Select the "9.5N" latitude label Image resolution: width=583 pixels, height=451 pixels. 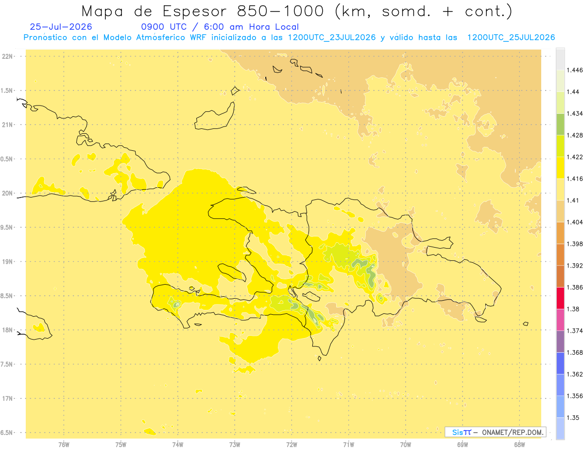click(x=7, y=228)
